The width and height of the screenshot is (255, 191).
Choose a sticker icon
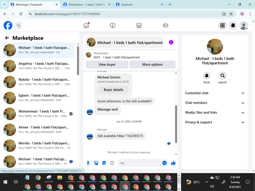pyautogui.click(x=104, y=163)
